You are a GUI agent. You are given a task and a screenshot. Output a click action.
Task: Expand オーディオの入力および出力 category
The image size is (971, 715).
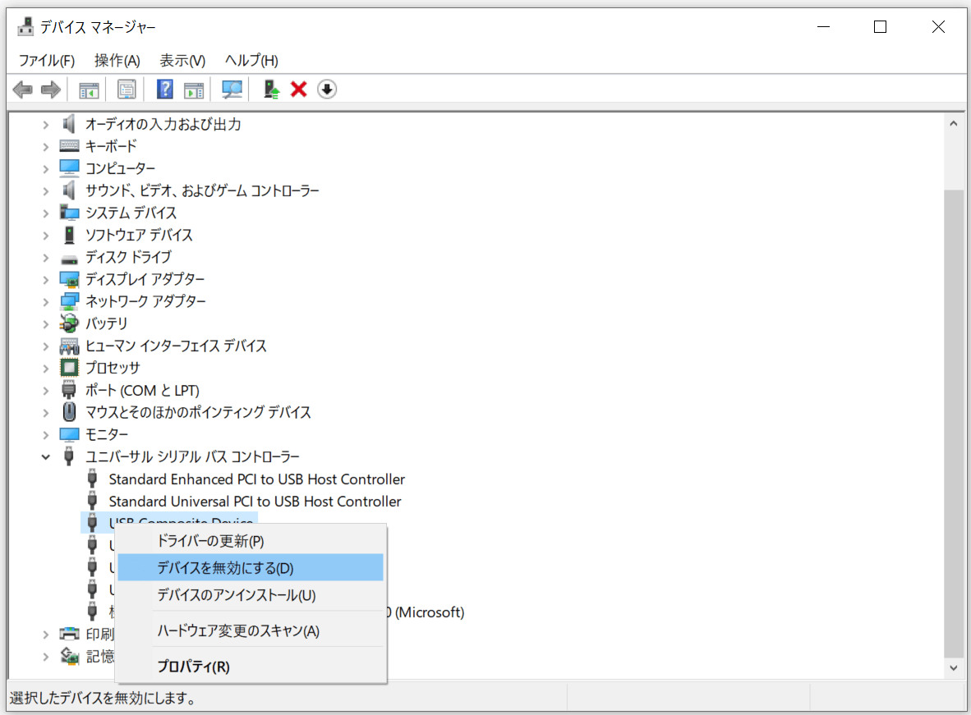click(45, 125)
